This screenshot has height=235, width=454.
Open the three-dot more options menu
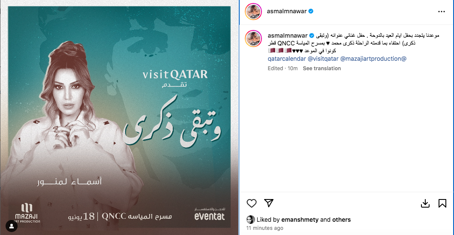coord(441,12)
